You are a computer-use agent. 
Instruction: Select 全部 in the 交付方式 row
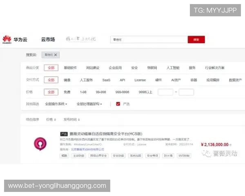(x=51, y=80)
